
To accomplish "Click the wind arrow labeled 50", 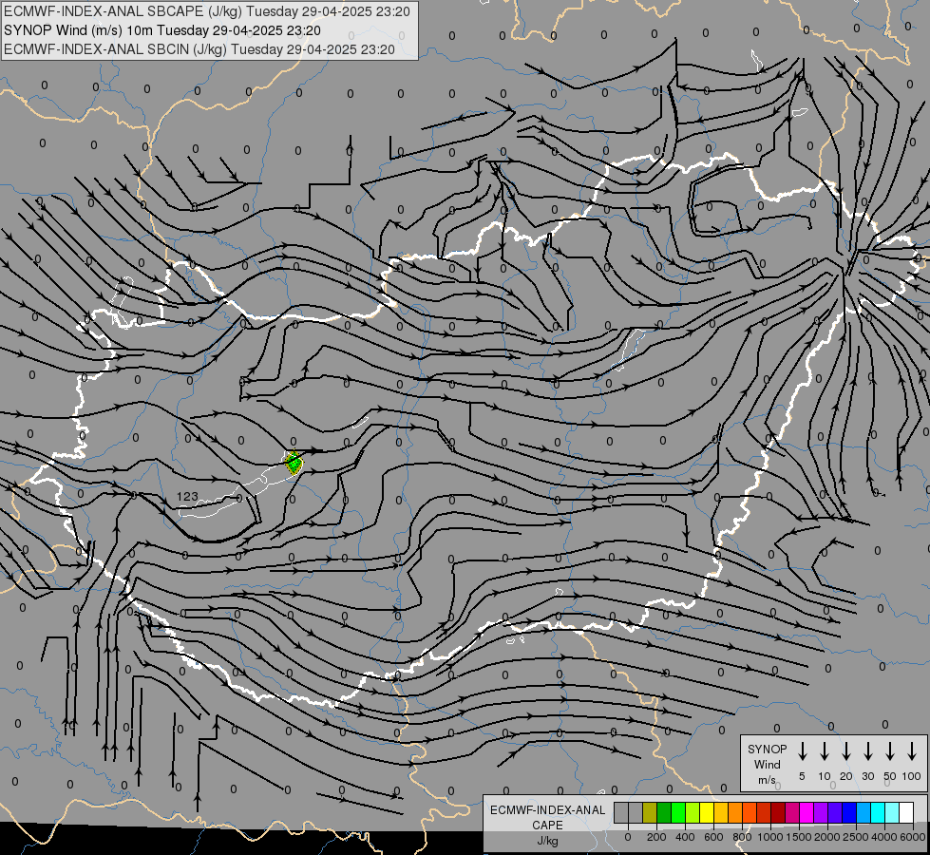I will click(890, 751).
